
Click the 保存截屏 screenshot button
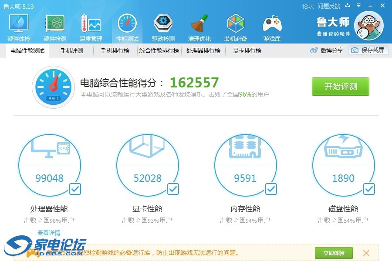[x=368, y=50]
